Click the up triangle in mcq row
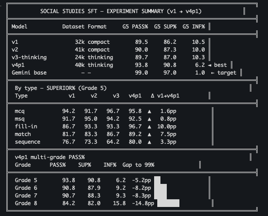Screen dimensions: 268x216 (149, 111)
